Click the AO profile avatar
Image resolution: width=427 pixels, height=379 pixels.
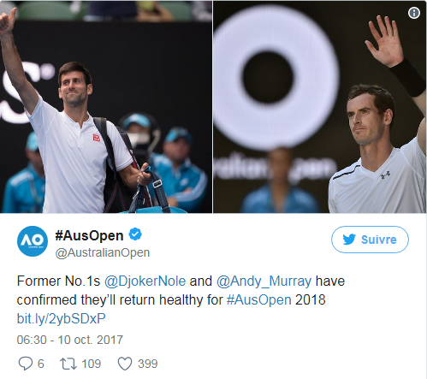tap(33, 241)
